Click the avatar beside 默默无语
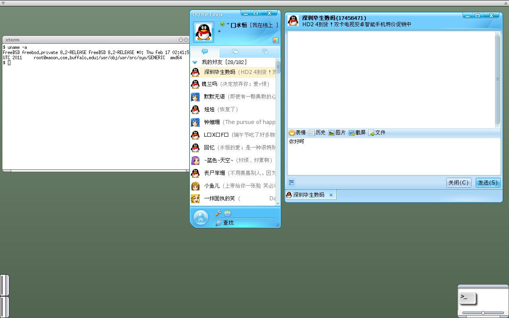Viewport: 509px width, 318px height. point(195,97)
